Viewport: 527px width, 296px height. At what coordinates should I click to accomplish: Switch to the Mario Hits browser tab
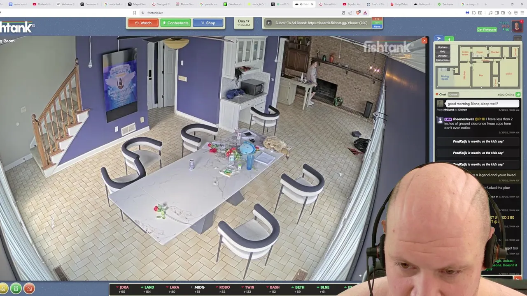pos(328,4)
